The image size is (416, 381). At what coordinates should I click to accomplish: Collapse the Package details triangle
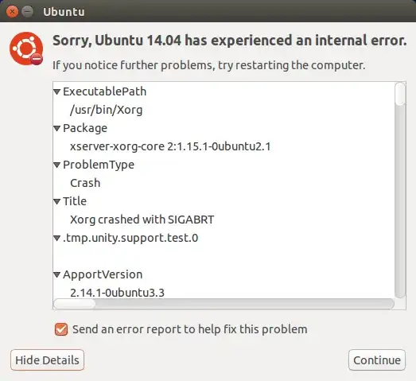point(56,128)
